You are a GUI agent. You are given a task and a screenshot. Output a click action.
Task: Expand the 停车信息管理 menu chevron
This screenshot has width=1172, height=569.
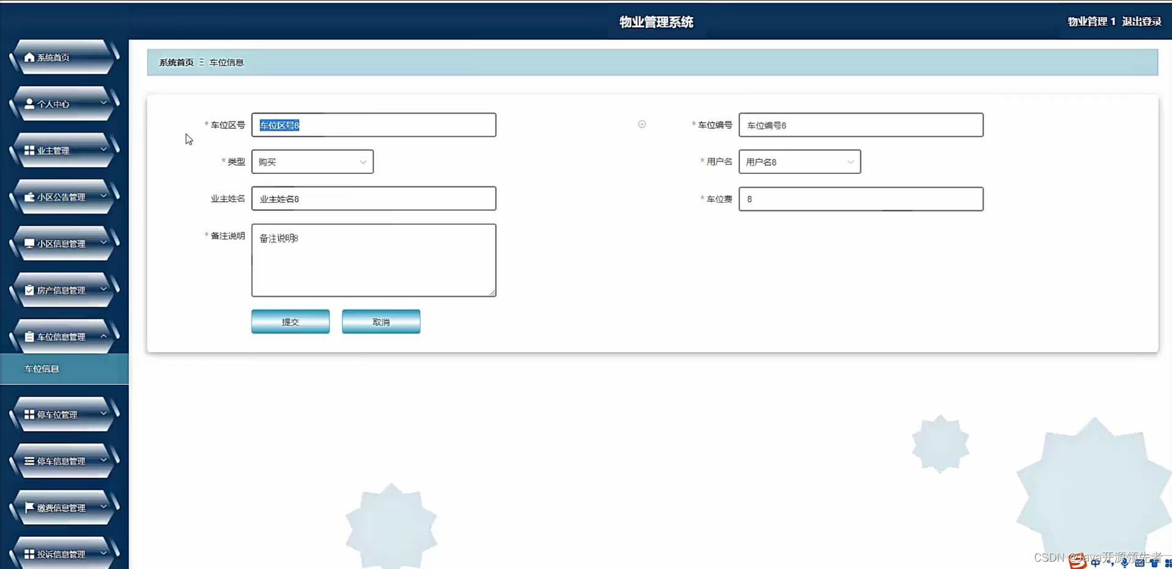point(103,460)
